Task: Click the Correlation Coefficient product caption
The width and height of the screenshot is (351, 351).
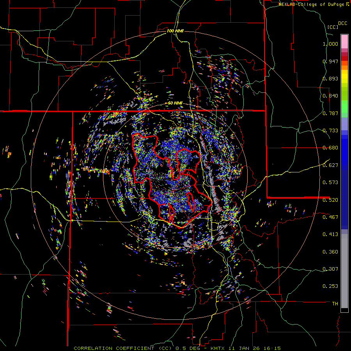Action: pos(177,348)
